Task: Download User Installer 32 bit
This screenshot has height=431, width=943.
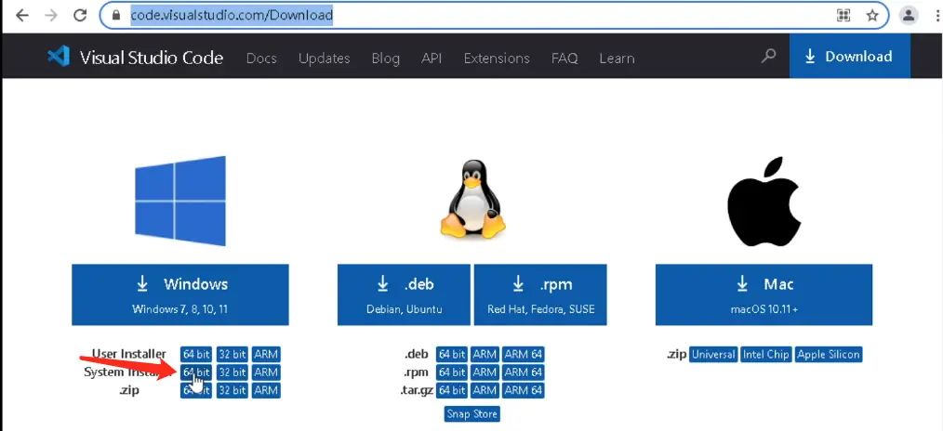Action: tap(232, 354)
